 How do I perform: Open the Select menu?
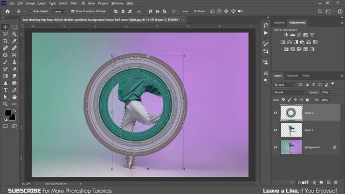pyautogui.click(x=63, y=3)
